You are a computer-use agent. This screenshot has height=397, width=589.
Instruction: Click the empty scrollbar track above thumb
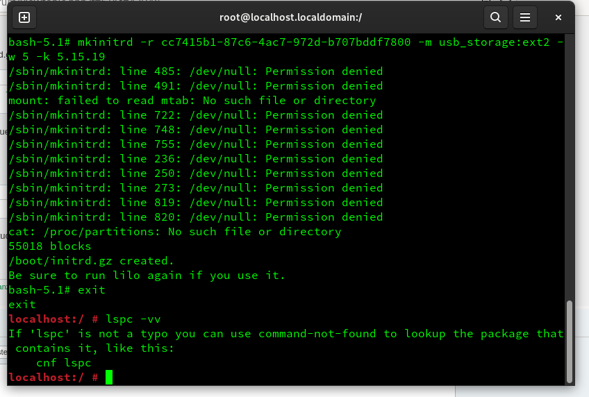(x=570, y=167)
